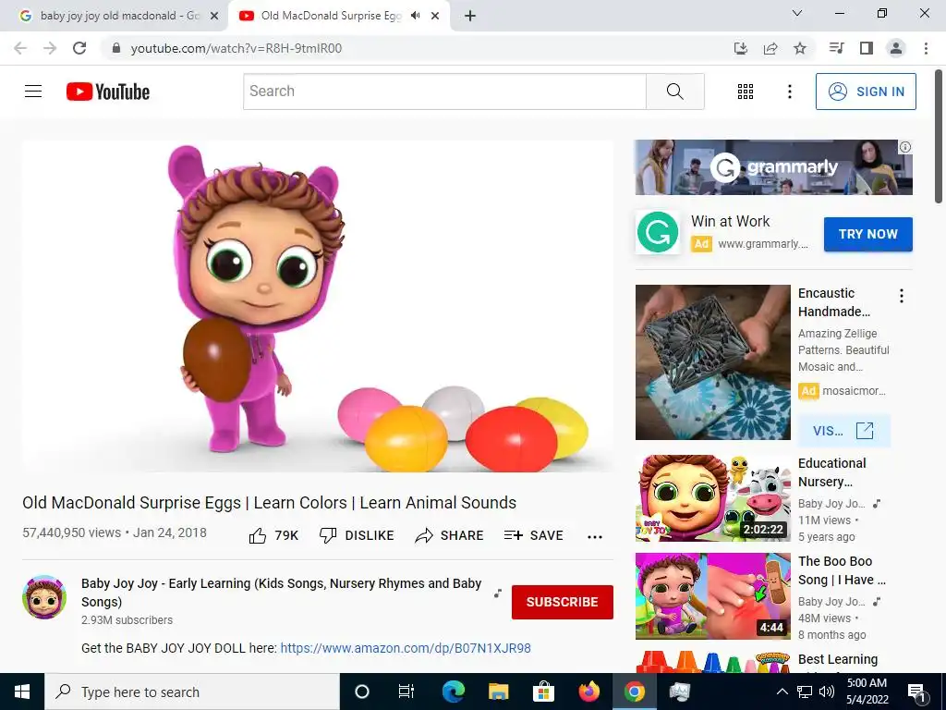Click the TRY NOW Grammarly ad button
Screen dimensions: 946x710
coord(868,234)
